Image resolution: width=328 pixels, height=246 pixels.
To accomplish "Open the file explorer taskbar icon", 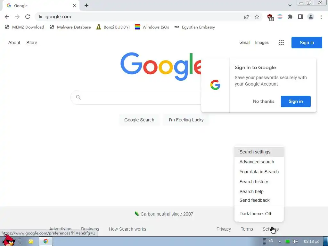I will 31,242.
